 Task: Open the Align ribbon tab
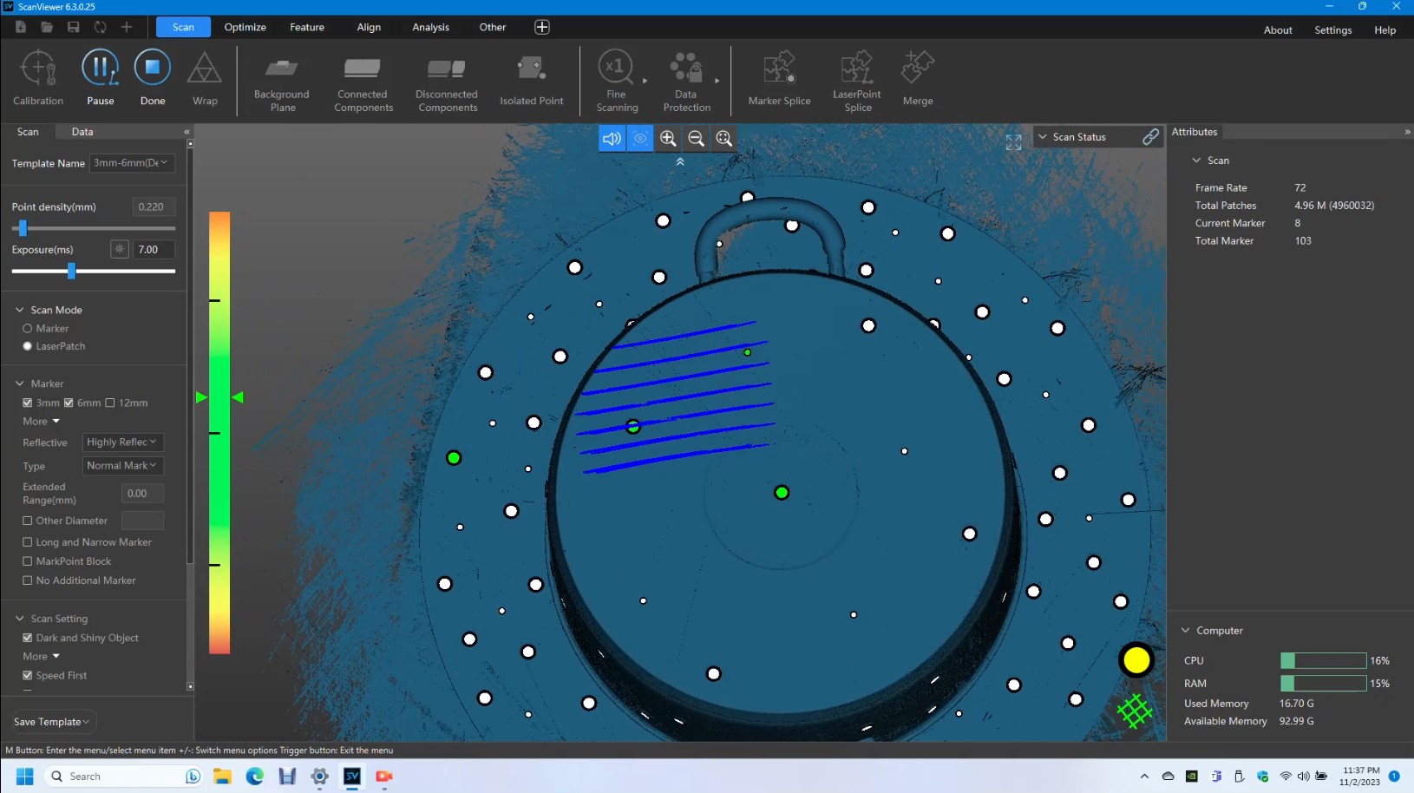pyautogui.click(x=369, y=27)
